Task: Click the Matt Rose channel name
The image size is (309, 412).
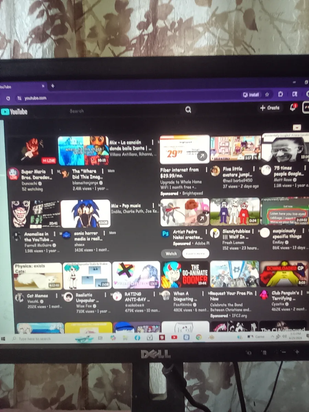Action: click(x=284, y=180)
